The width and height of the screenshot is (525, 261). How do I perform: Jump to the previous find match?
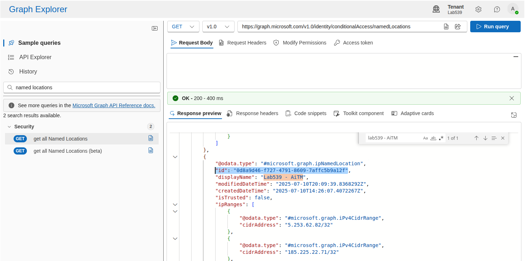[476, 138]
